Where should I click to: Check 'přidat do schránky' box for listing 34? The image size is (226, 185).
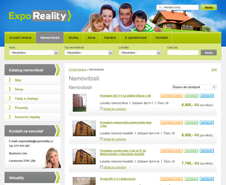pyautogui.click(x=101, y=167)
